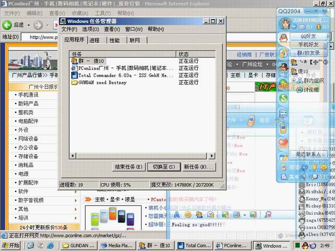Expand the 群内组织 tree node
The width and height of the screenshot is (335, 251).
[x=294, y=80]
